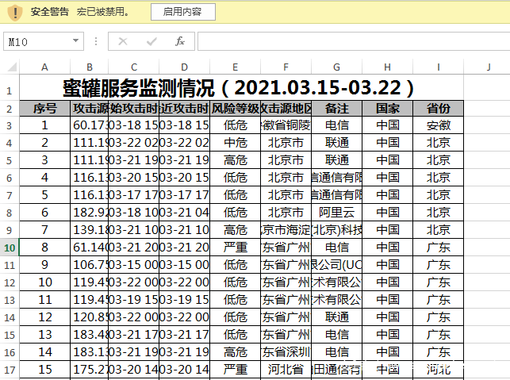Click the Enable Content button

[x=182, y=12]
